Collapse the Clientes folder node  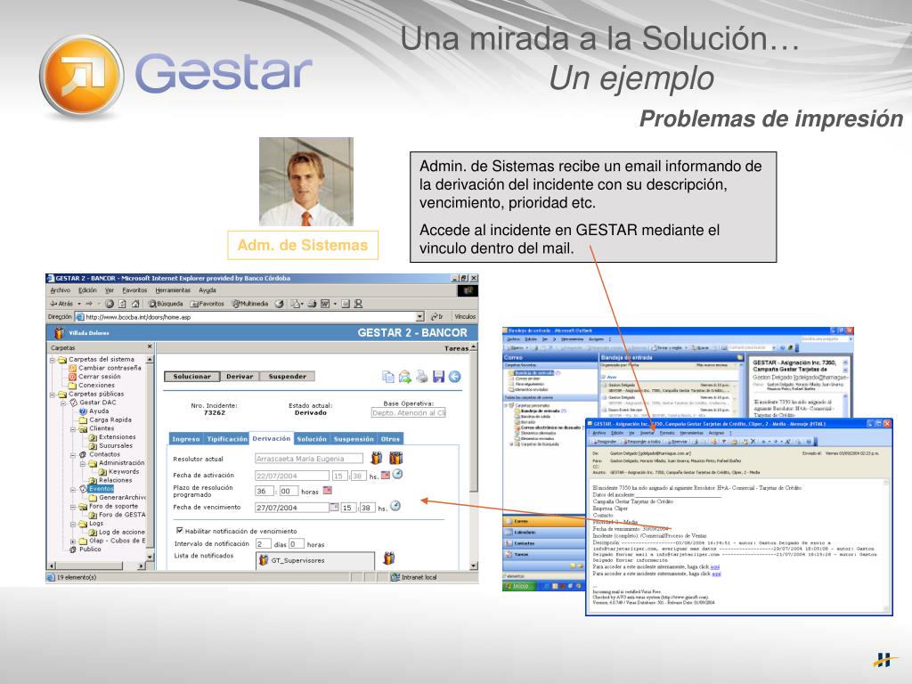click(x=73, y=429)
